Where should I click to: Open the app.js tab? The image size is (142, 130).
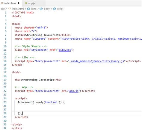coord(31,3)
